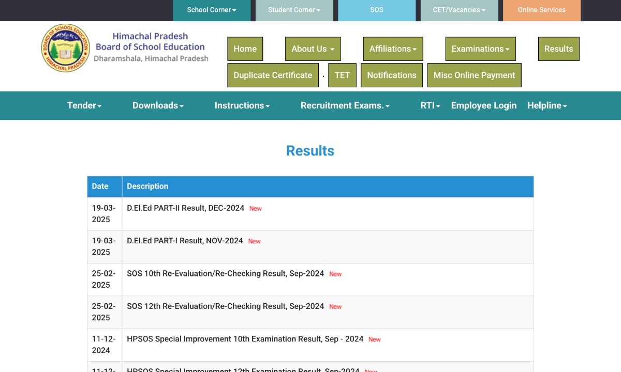
Task: Click the New badge beside SOS 10th Re-Evaluation
Action: (335, 274)
